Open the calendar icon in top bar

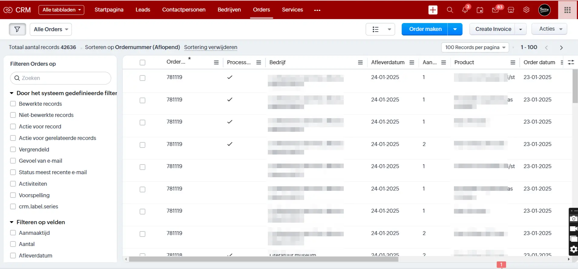[480, 10]
